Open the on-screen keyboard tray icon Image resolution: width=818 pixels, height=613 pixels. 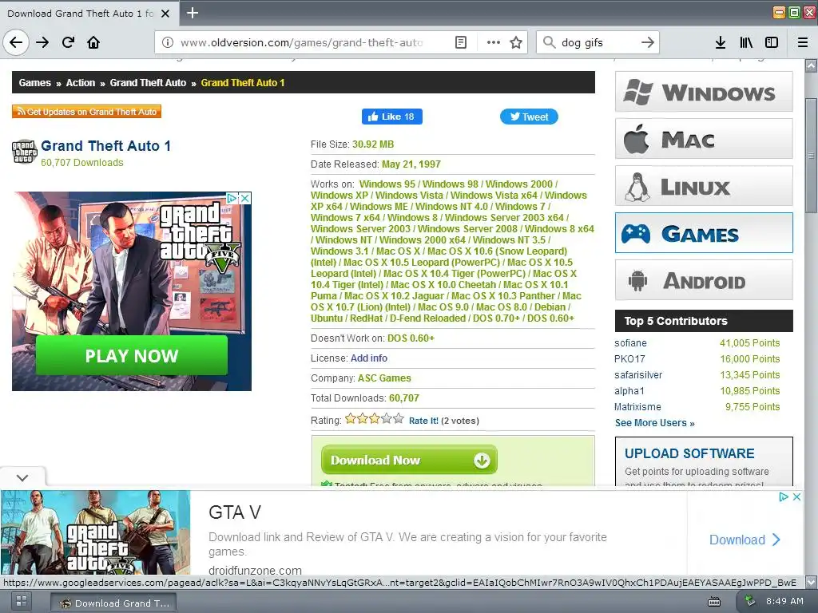click(x=713, y=602)
